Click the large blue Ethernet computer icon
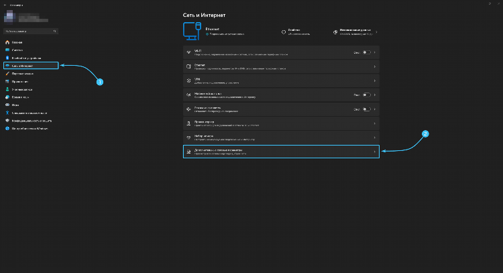 pos(192,31)
